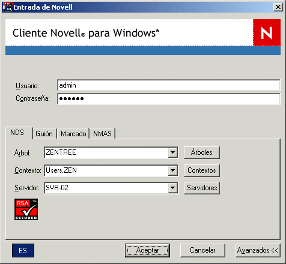Toggle the ES language indicator
Viewport: 286px width, 264px height.
pos(23,250)
